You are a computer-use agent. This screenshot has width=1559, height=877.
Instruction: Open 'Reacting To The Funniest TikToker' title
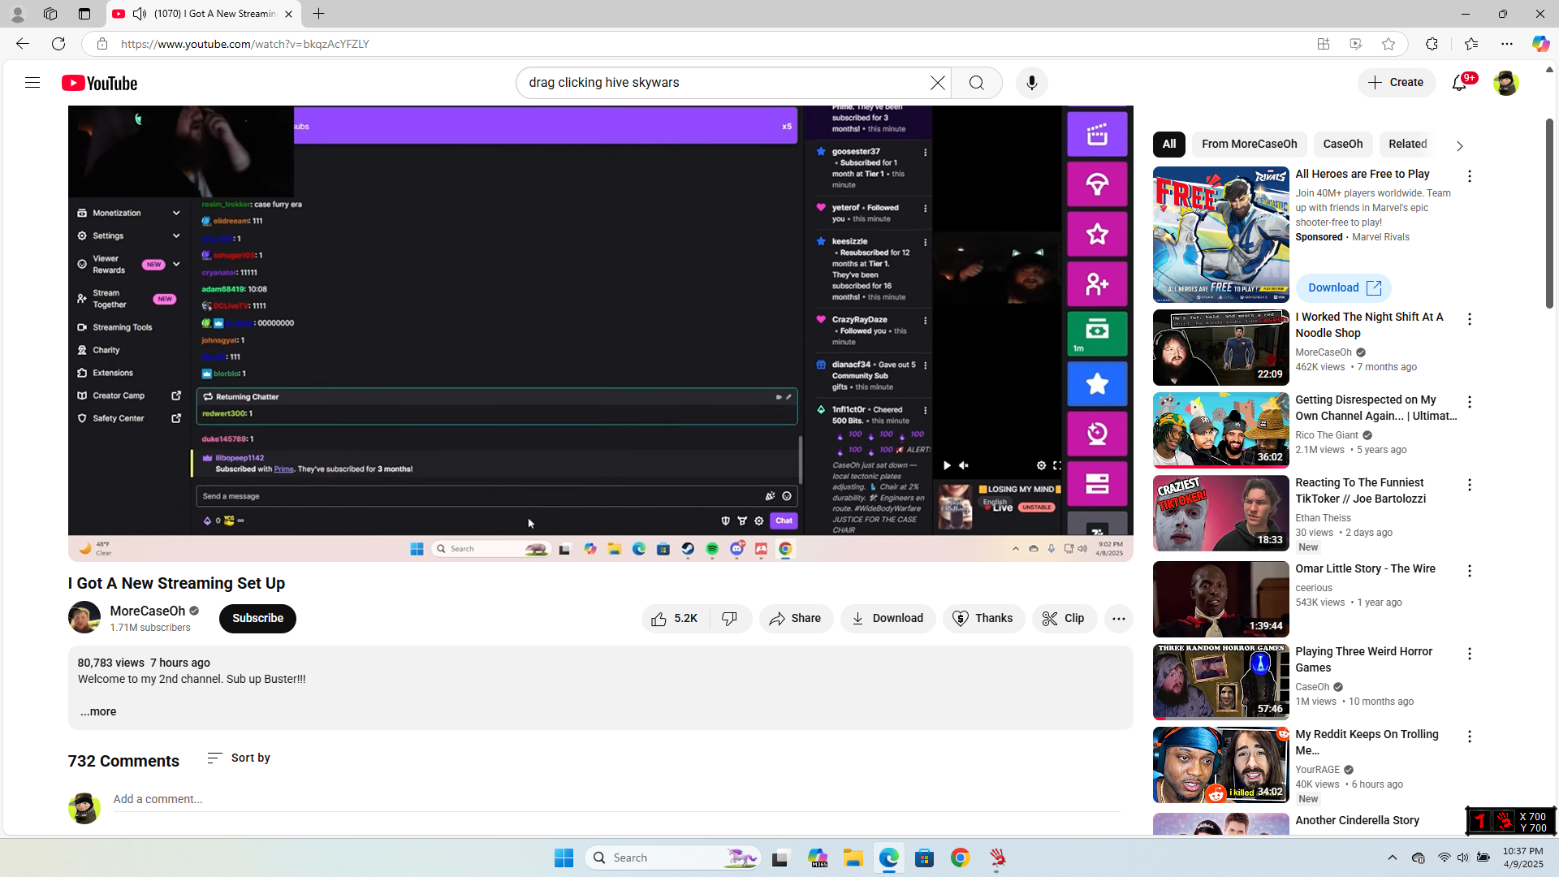click(1361, 491)
